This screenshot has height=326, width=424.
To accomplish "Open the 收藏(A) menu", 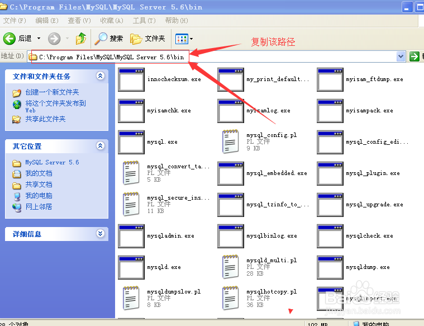I will tap(112, 21).
